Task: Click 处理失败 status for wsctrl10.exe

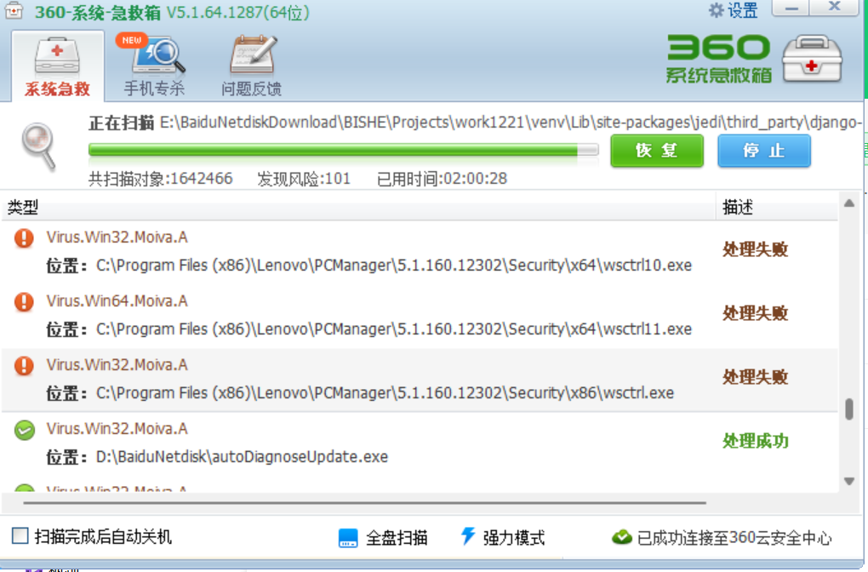Action: [755, 249]
